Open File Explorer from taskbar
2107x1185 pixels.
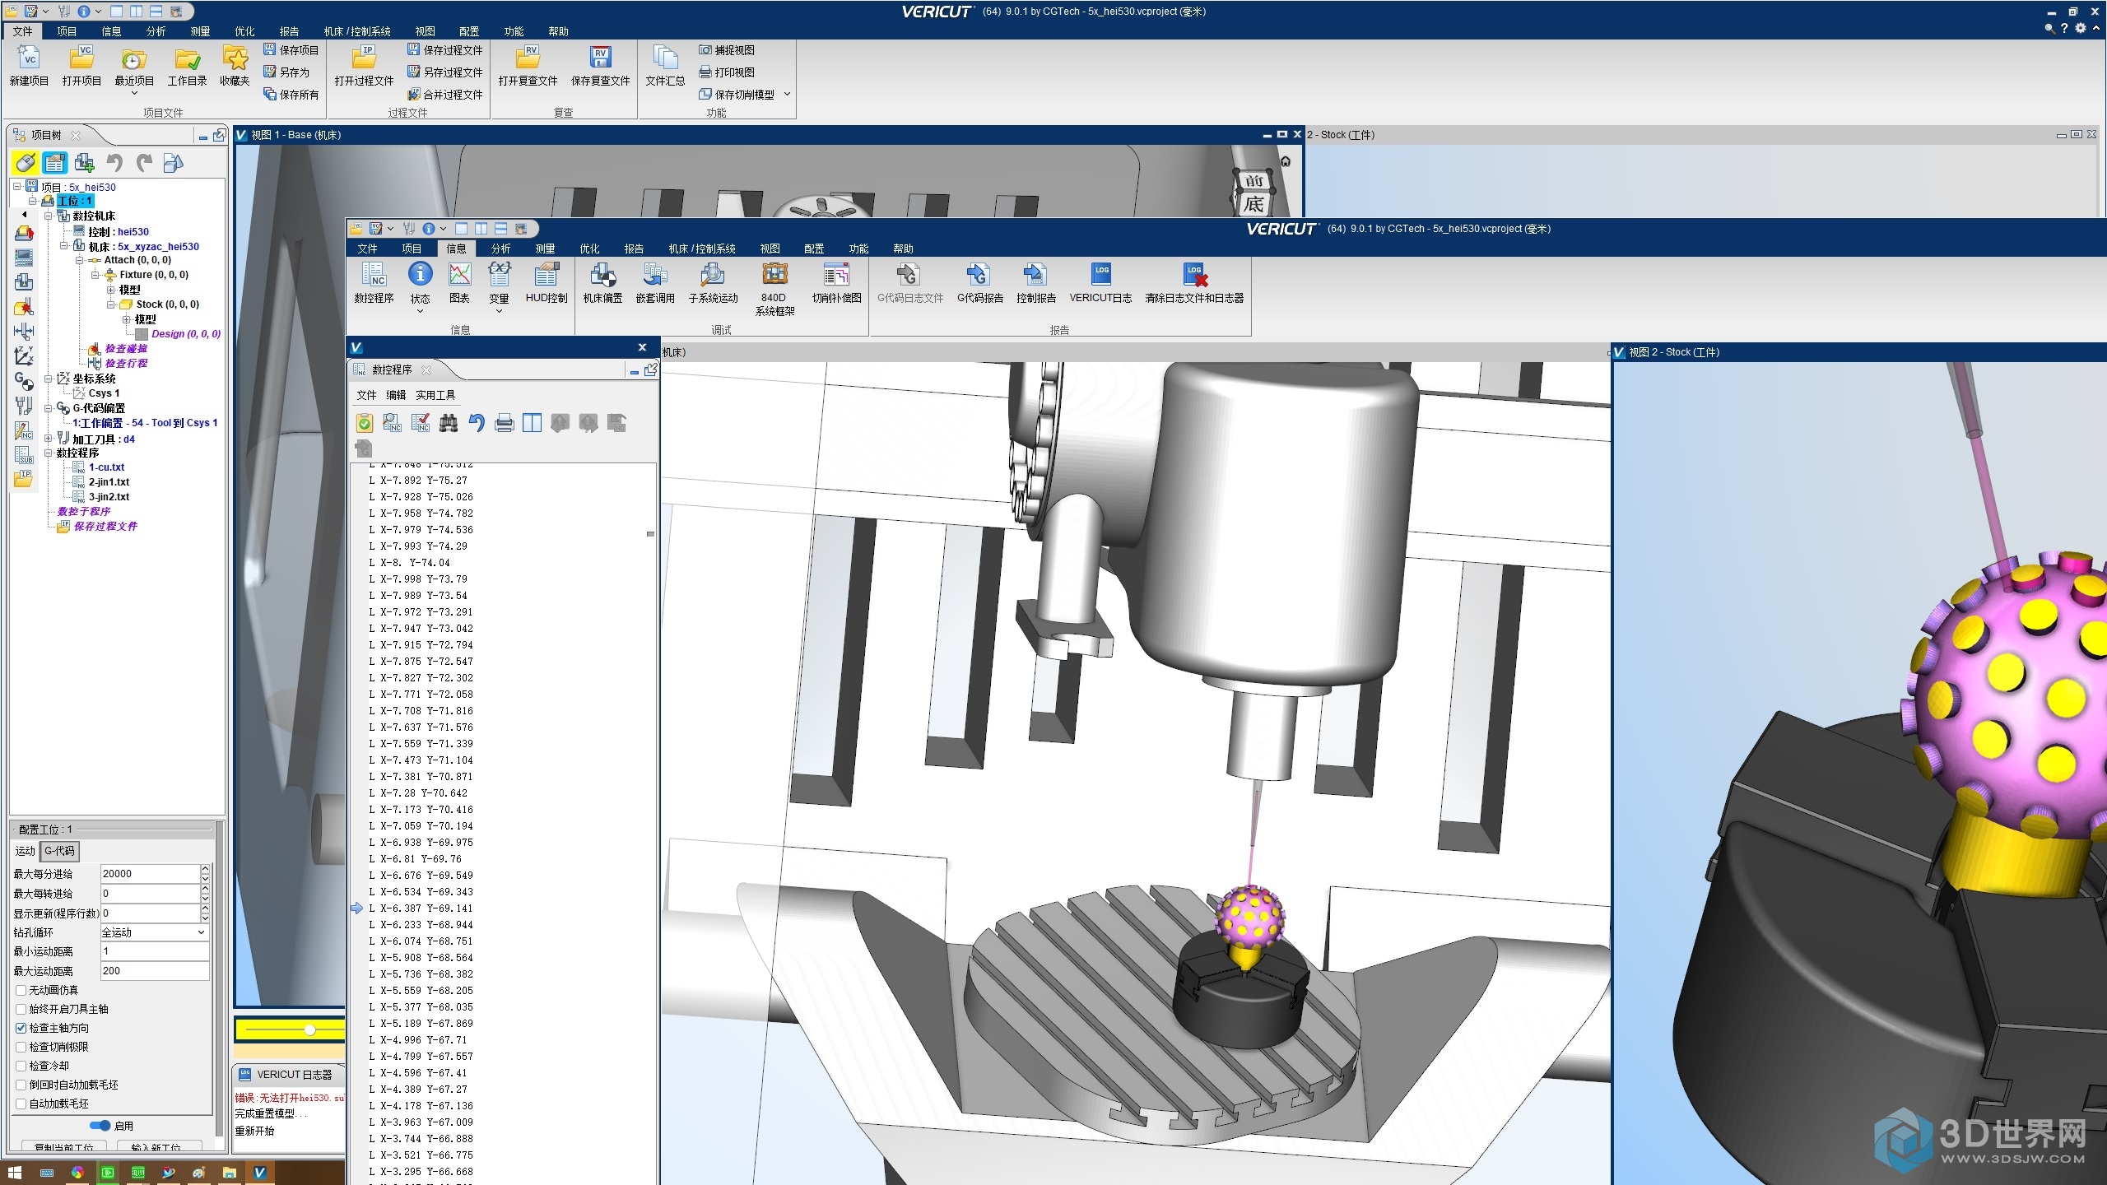point(229,1173)
